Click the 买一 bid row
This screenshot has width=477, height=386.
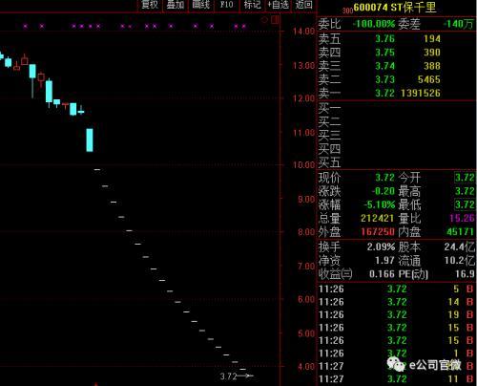(396, 108)
